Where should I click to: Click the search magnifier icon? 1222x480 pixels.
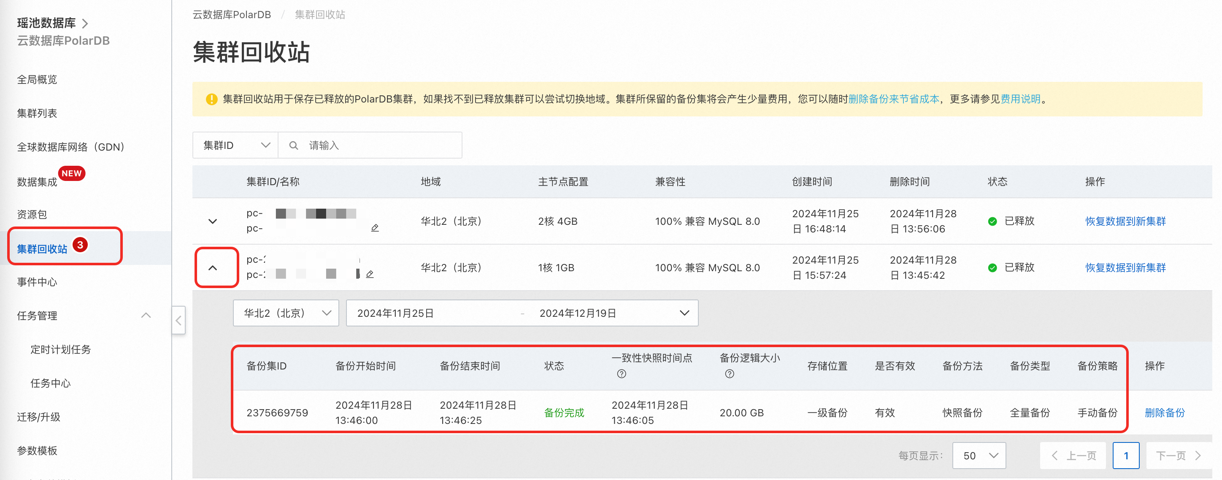294,146
